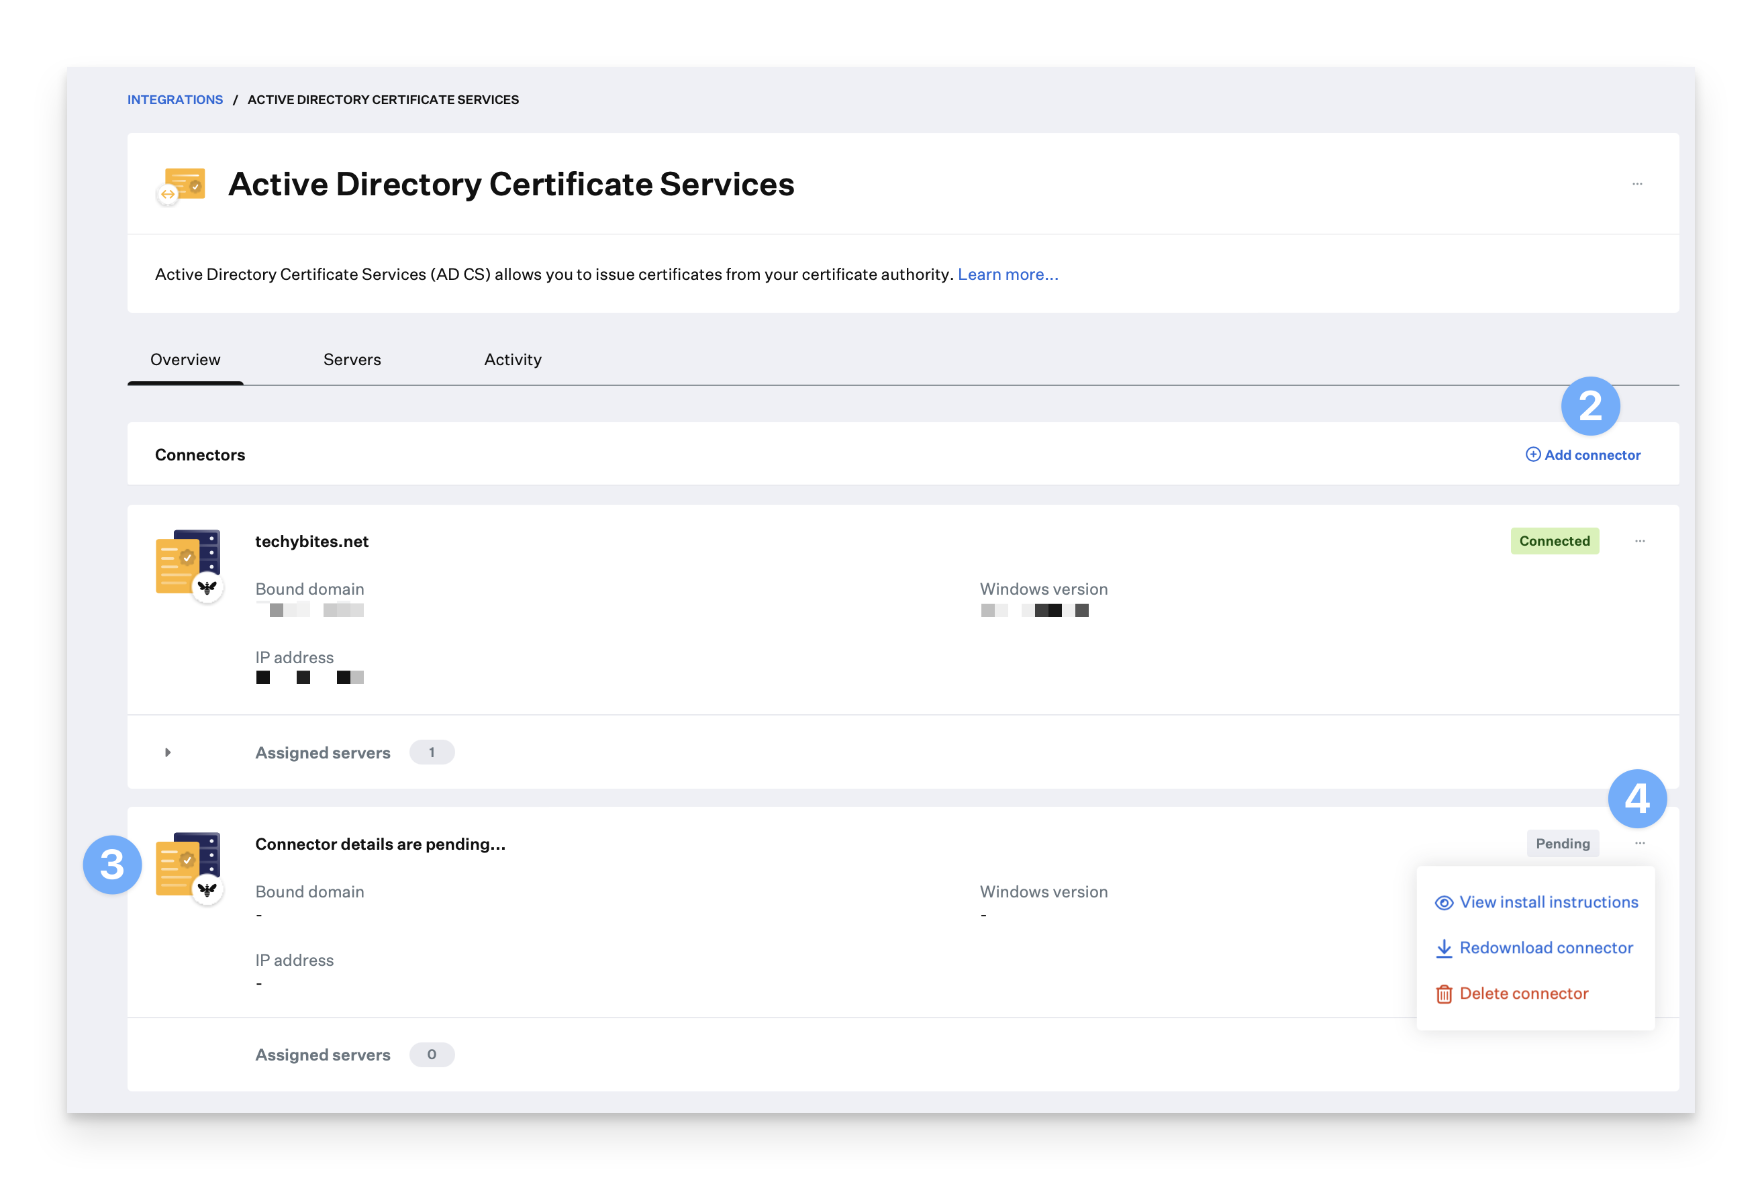Switch to the Servers tab

coord(352,360)
